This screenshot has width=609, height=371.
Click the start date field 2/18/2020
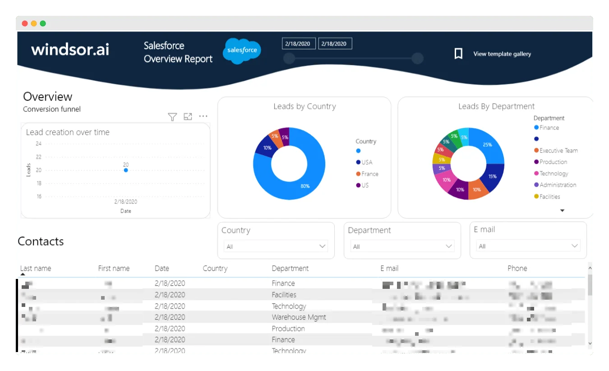click(299, 44)
